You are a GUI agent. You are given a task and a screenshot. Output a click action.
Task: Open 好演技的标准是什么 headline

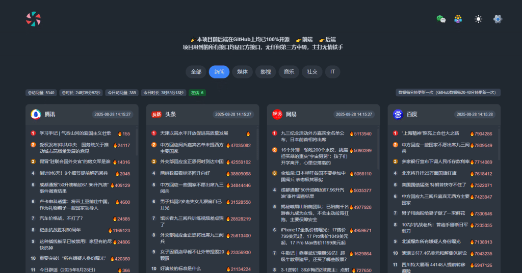(x=180, y=268)
